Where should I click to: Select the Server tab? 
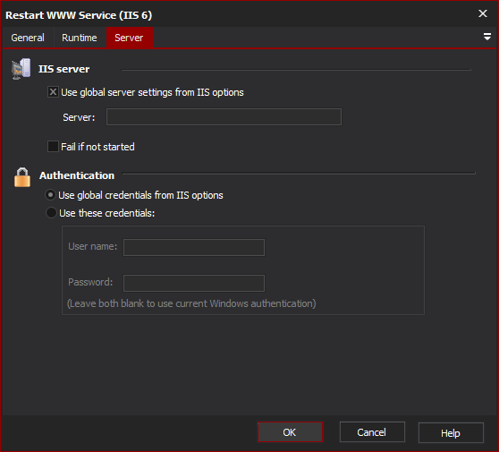pos(129,38)
